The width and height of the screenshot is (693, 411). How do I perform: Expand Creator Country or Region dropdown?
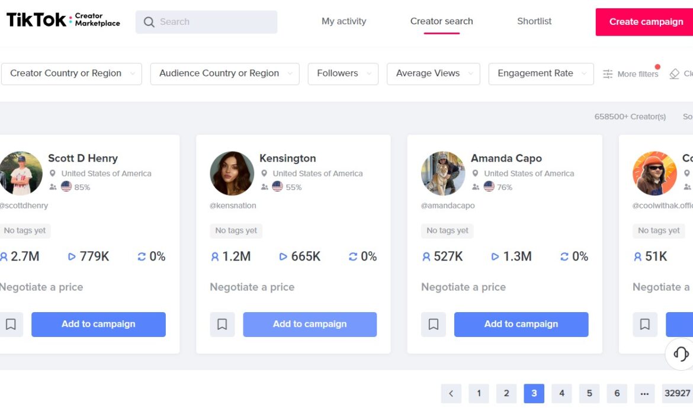point(71,73)
